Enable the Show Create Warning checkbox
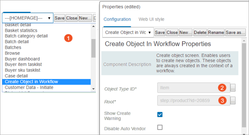 click(160, 114)
